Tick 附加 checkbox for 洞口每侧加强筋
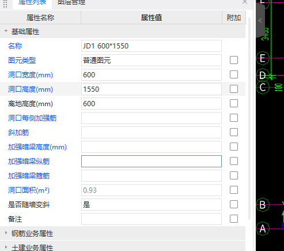This screenshot has height=251, width=284. tap(234, 118)
